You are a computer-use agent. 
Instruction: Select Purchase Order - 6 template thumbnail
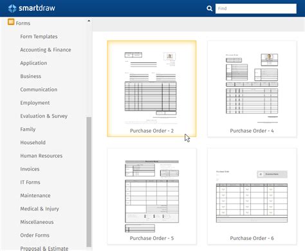(x=252, y=196)
